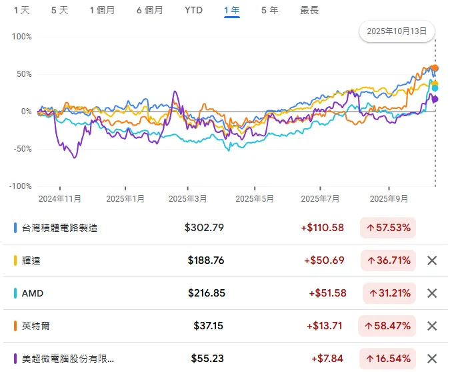Click the ↑31.21% change badge
Viewport: 454px width, 372px height.
(389, 293)
